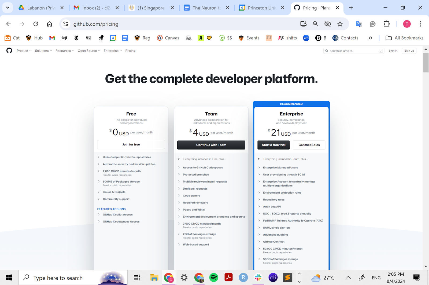Switch to the Princeton calendar tab
This screenshot has height=285, width=429.
tap(262, 8)
